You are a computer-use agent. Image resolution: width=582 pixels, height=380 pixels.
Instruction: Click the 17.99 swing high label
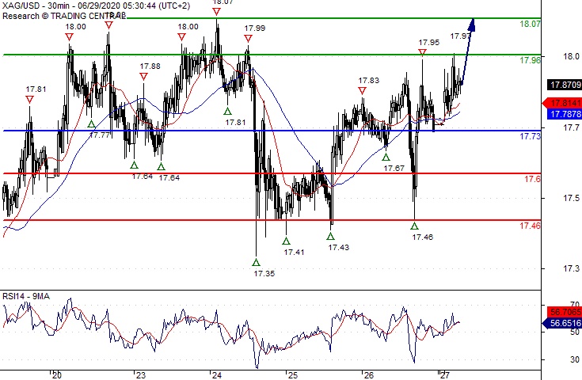click(x=255, y=28)
